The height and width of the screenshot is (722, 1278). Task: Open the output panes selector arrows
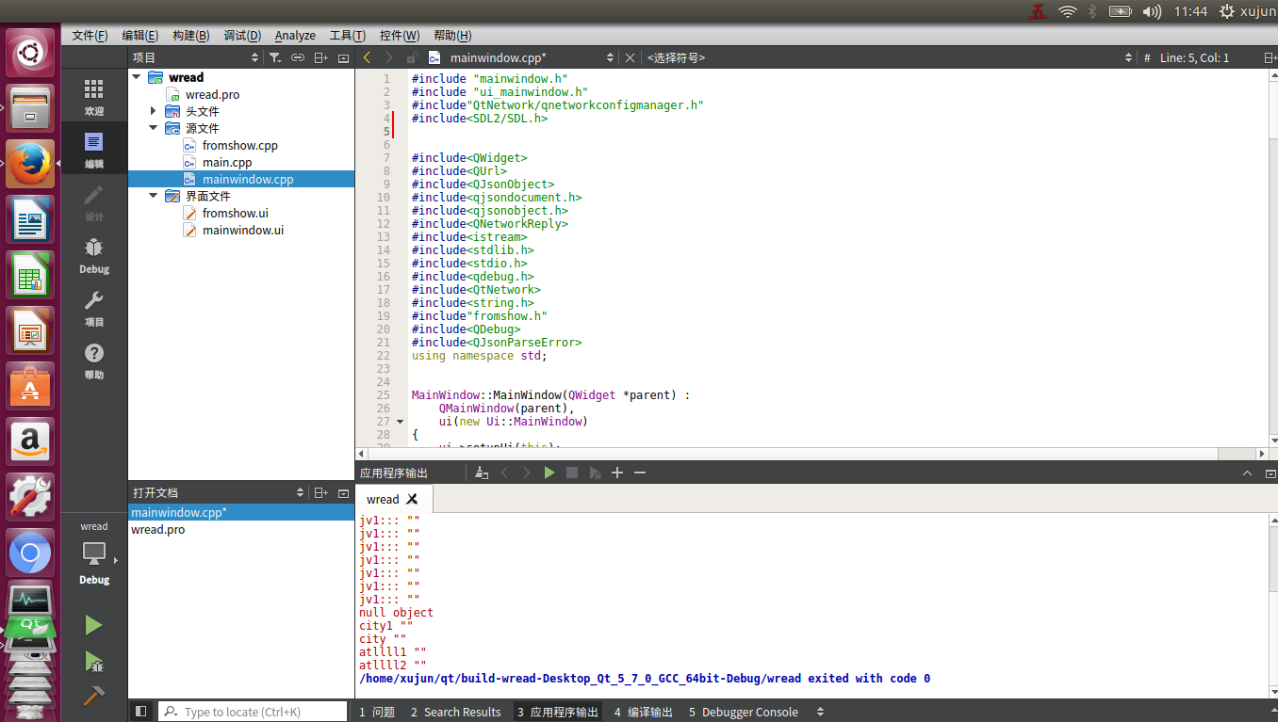click(820, 712)
